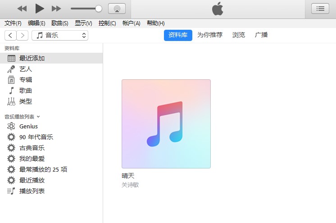
Task: Collapse the 音乐播放列表 section chevron
Action: coord(38,117)
